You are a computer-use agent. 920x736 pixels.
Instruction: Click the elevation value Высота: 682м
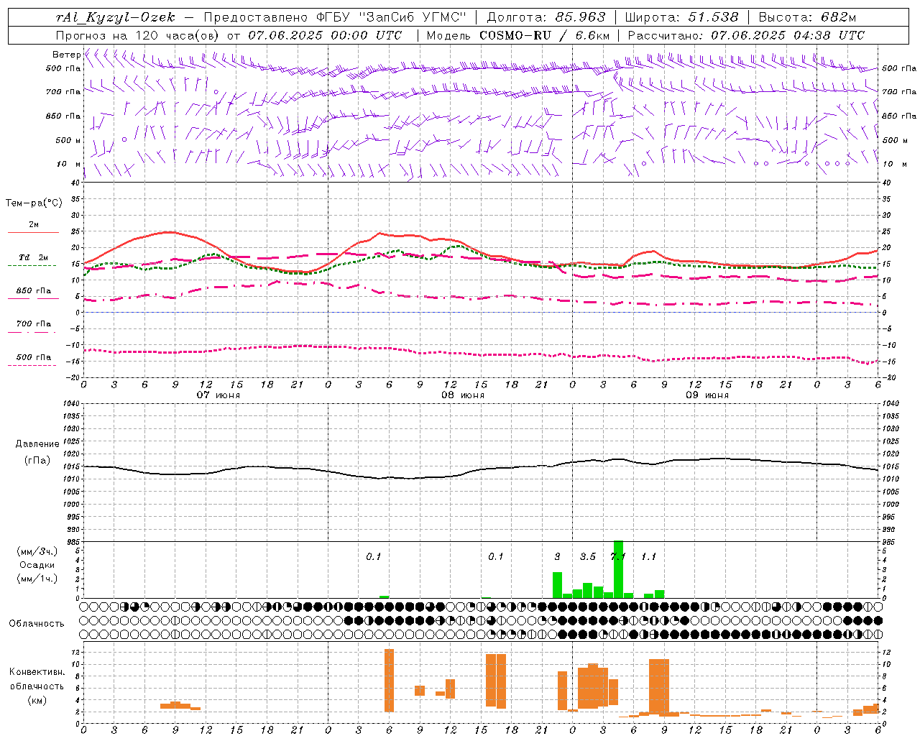(807, 17)
